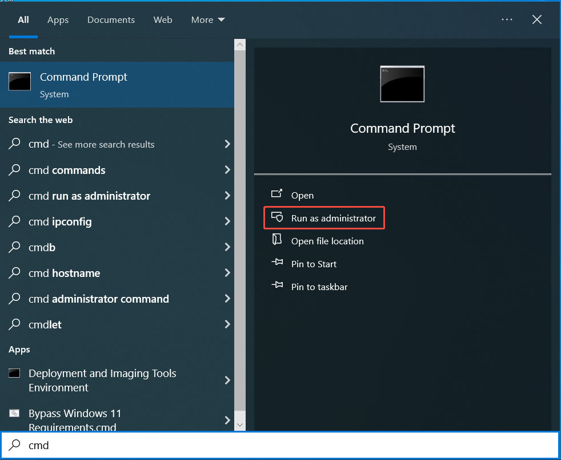
Task: Click the Command Prompt icon in Best match
Action: point(19,81)
